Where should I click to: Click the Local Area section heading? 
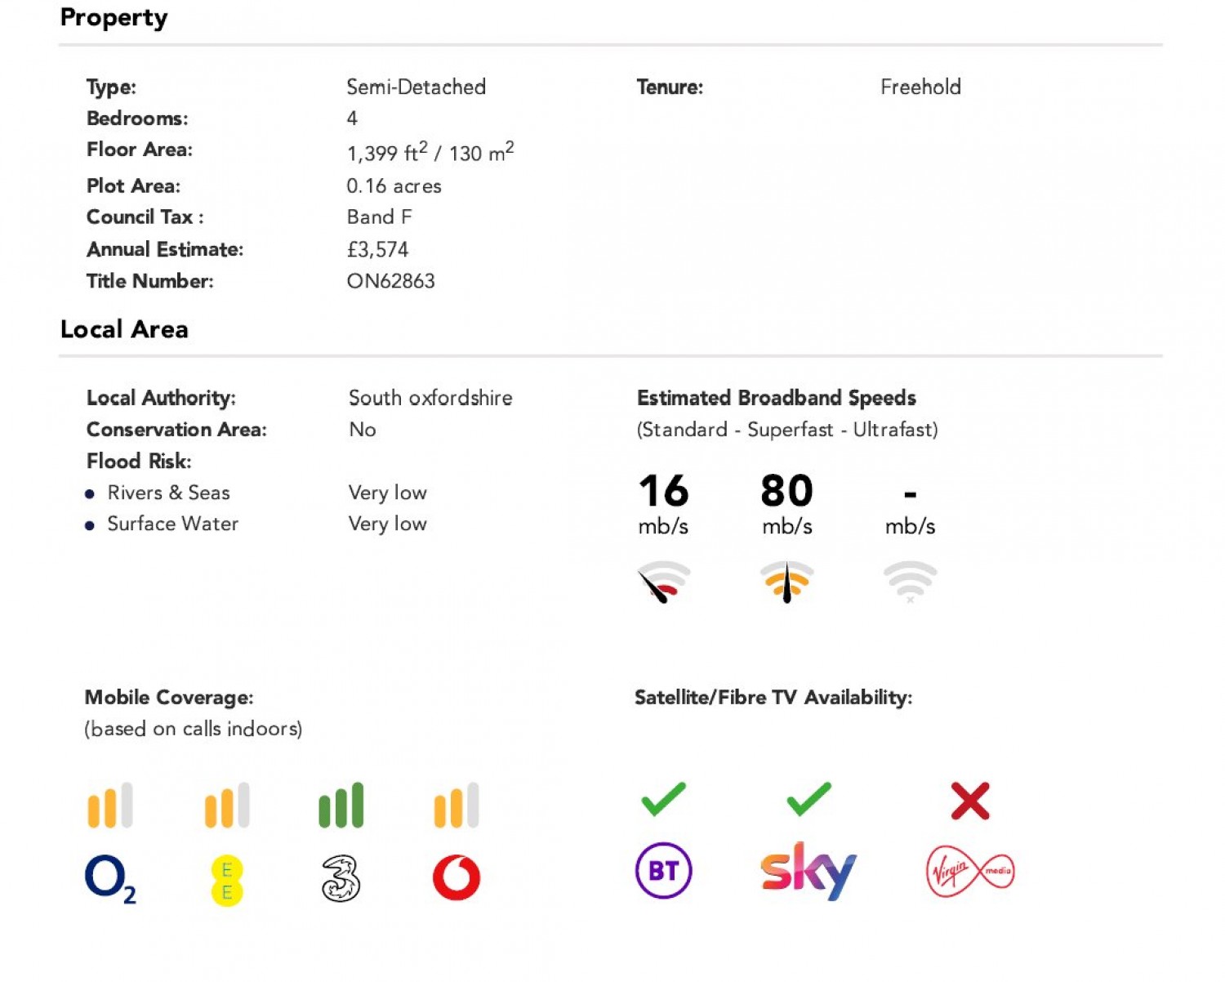click(124, 329)
